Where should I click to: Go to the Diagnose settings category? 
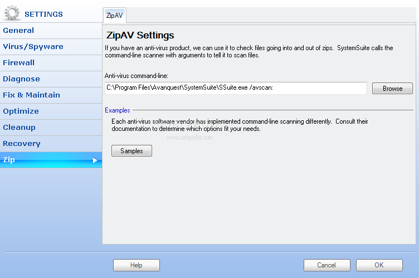click(x=51, y=79)
